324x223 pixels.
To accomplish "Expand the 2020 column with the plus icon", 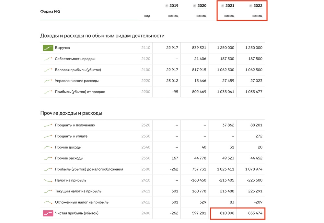I will pos(195,6).
